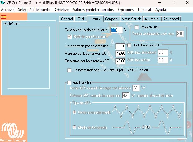Click the Factor aceleración corr. aux. field
This screenshot has width=193, height=142.
pos(180,34)
